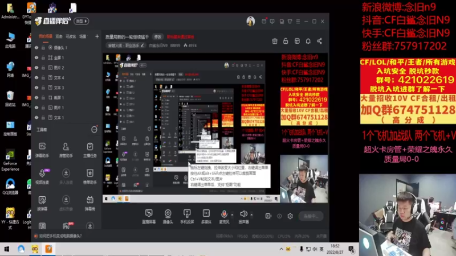Hide the 摄像头 1 source
This screenshot has width=456, height=256.
tap(36, 48)
